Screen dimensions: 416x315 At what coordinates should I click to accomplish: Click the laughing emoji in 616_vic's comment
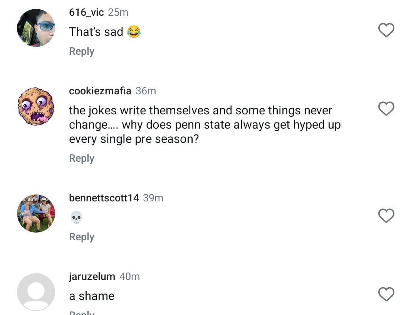coord(133,32)
